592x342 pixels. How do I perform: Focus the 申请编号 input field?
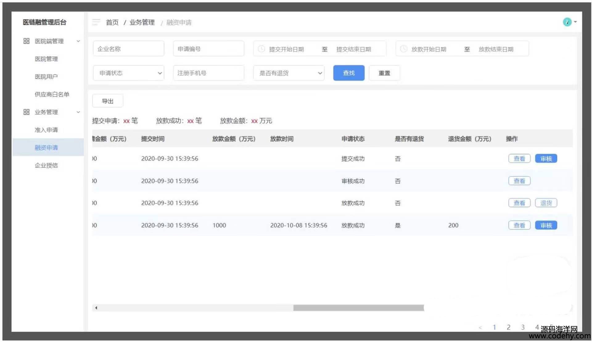click(x=209, y=49)
